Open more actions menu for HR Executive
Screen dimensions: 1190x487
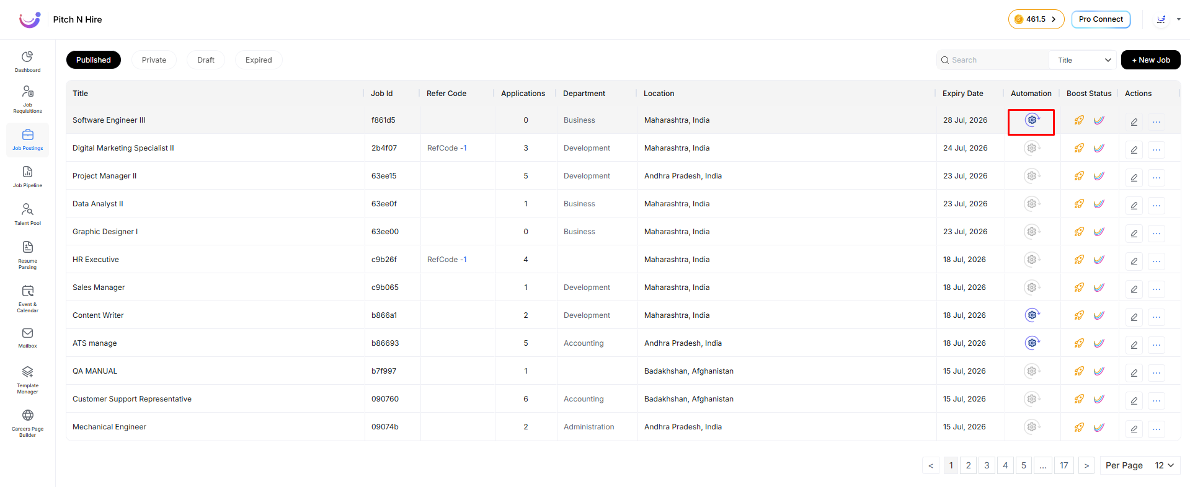[1157, 261]
